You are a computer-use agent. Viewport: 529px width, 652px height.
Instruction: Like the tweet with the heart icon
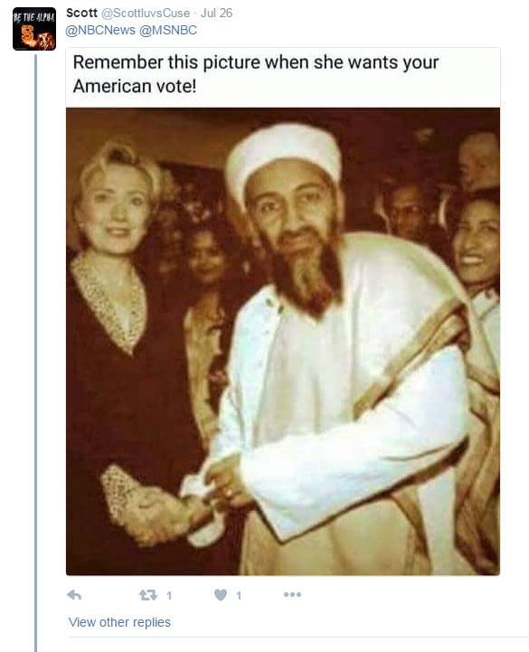point(221,595)
